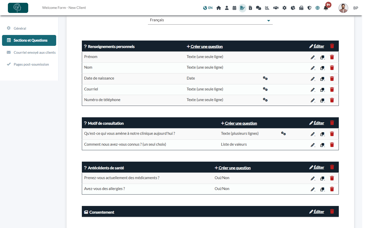Edit the Prénom question pencil
Image resolution: width=366 pixels, height=228 pixels.
[313, 57]
